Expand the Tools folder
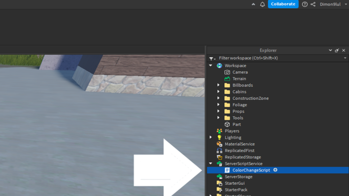This screenshot has width=349, height=196. point(218,117)
